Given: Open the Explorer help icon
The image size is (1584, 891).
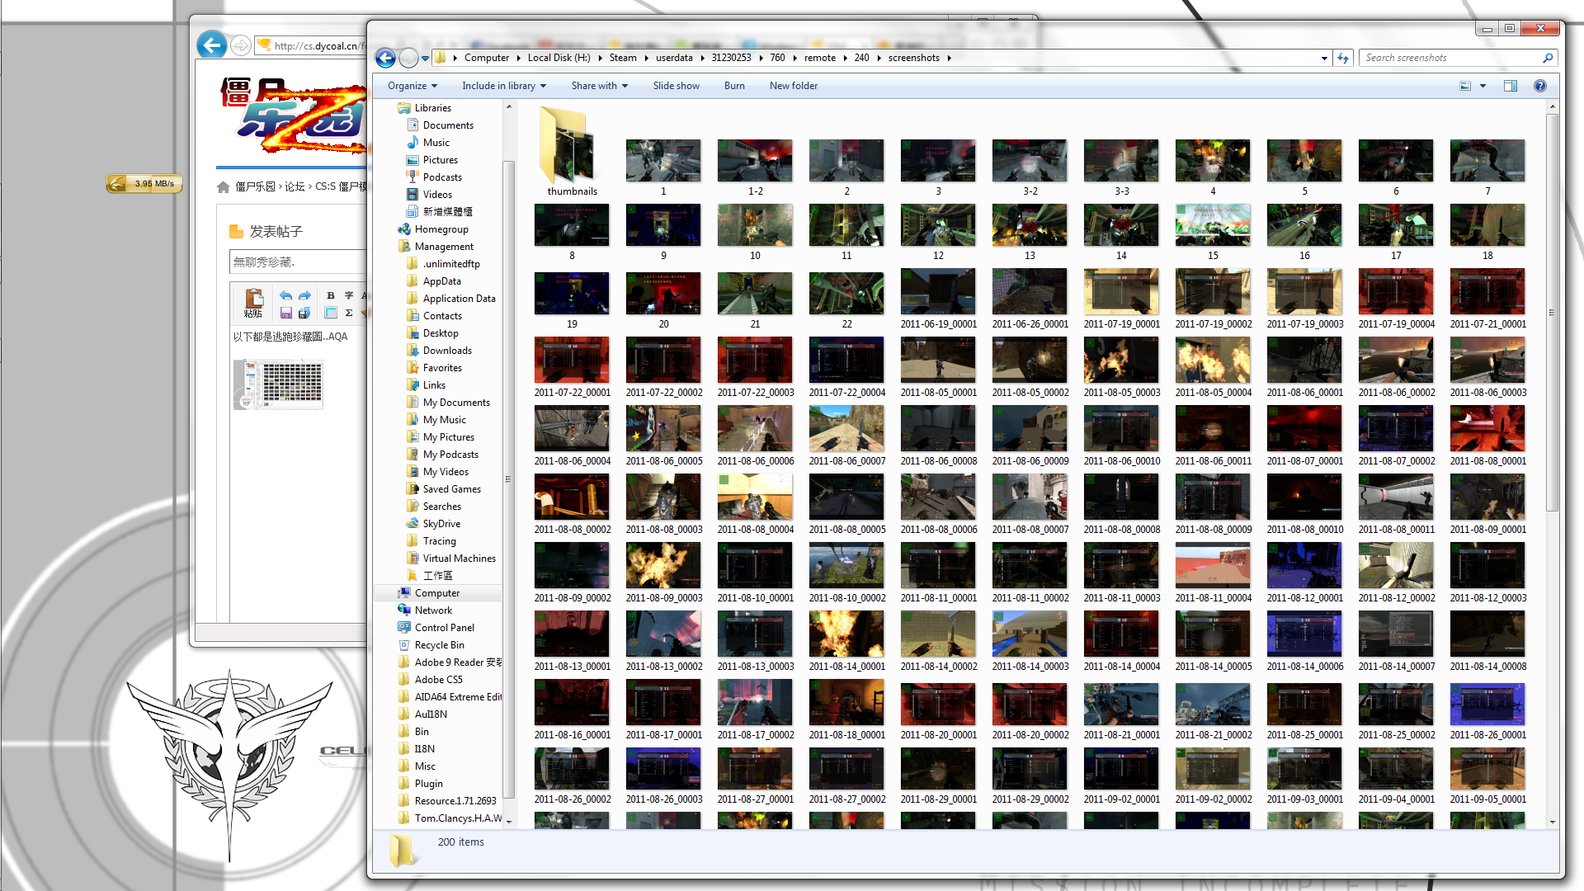Looking at the screenshot, I should point(1539,86).
